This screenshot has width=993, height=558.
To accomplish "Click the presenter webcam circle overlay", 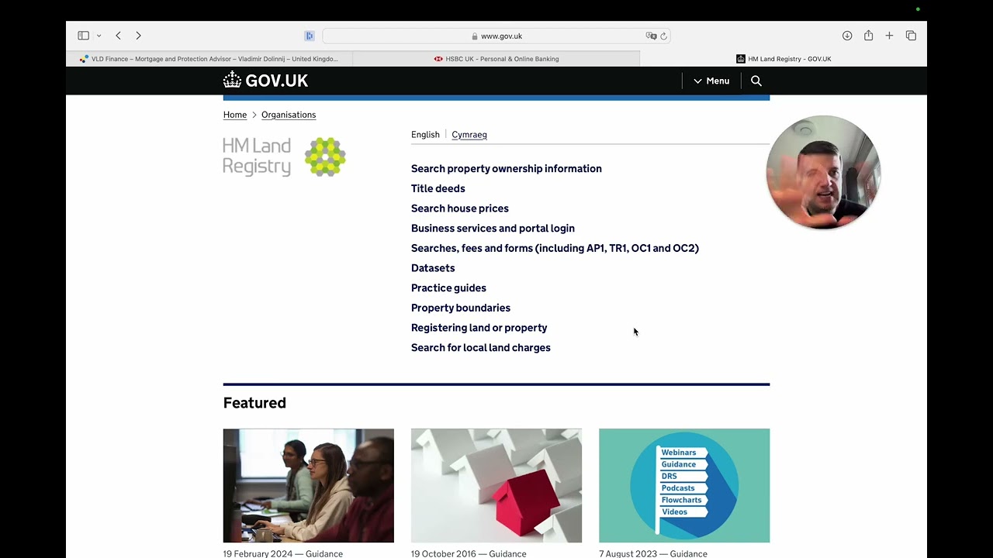I will 823,172.
